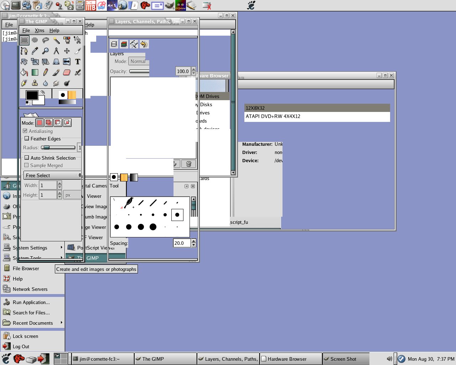Click the Undo History tab icon
456x365 pixels.
144,44
